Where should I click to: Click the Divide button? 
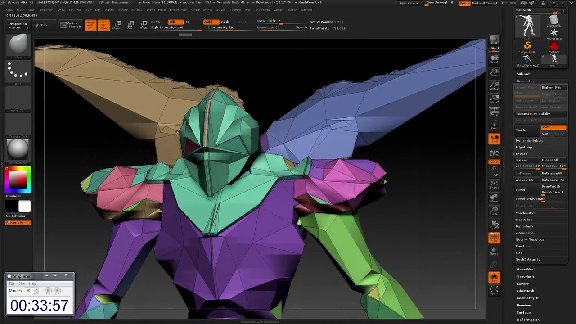tap(527, 130)
